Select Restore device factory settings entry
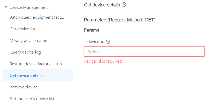Image resolution: width=206 pixels, height=106 pixels. pyautogui.click(x=37, y=64)
